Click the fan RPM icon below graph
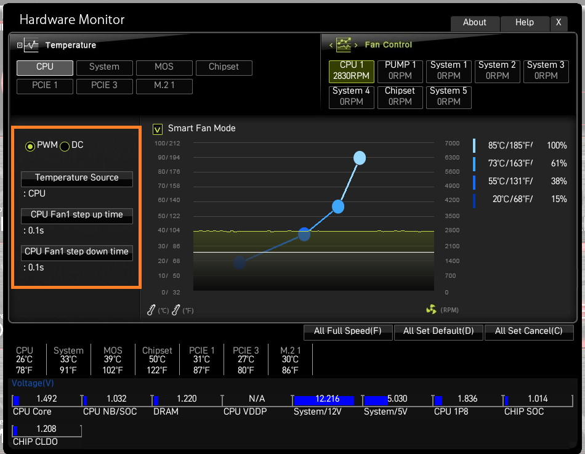585x454 pixels. coord(431,309)
